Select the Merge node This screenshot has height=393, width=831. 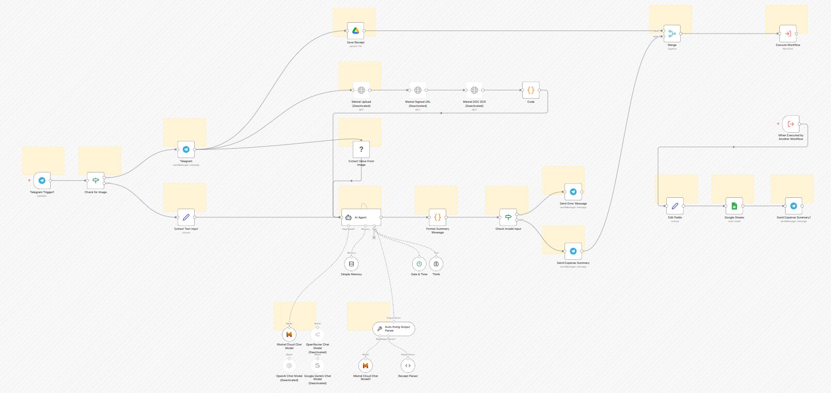point(672,34)
